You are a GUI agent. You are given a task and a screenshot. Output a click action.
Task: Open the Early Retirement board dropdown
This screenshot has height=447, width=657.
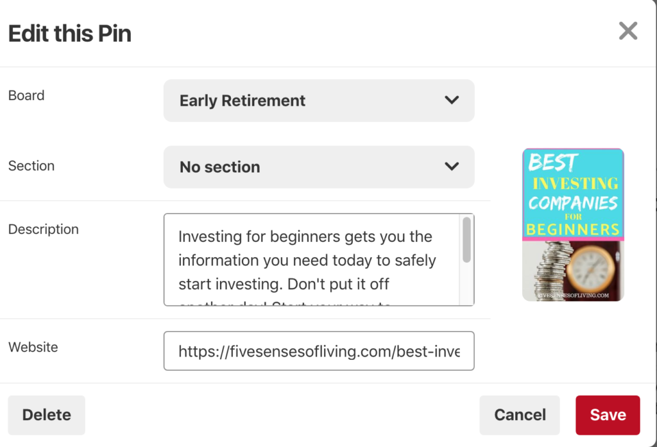point(318,101)
